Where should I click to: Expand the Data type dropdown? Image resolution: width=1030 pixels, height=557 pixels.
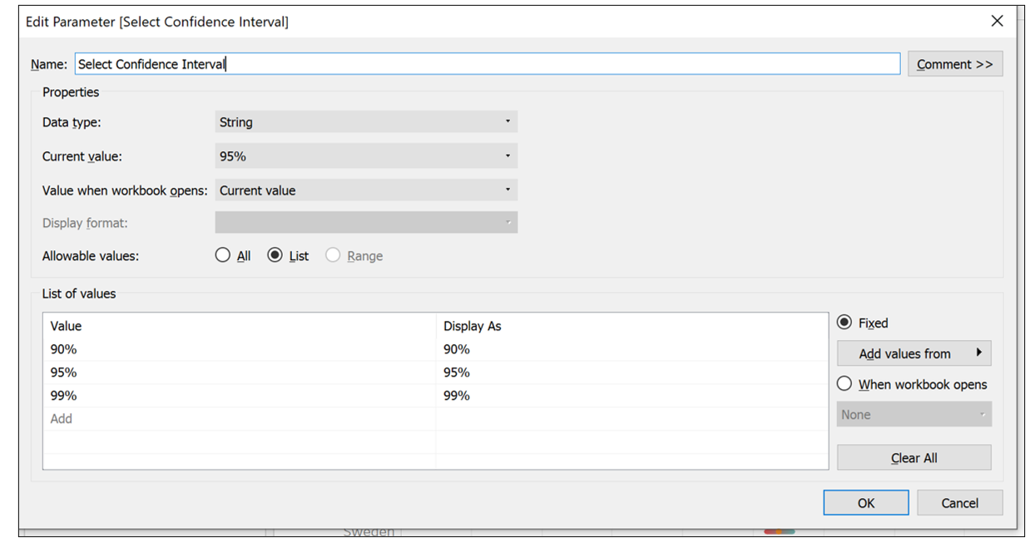click(366, 122)
